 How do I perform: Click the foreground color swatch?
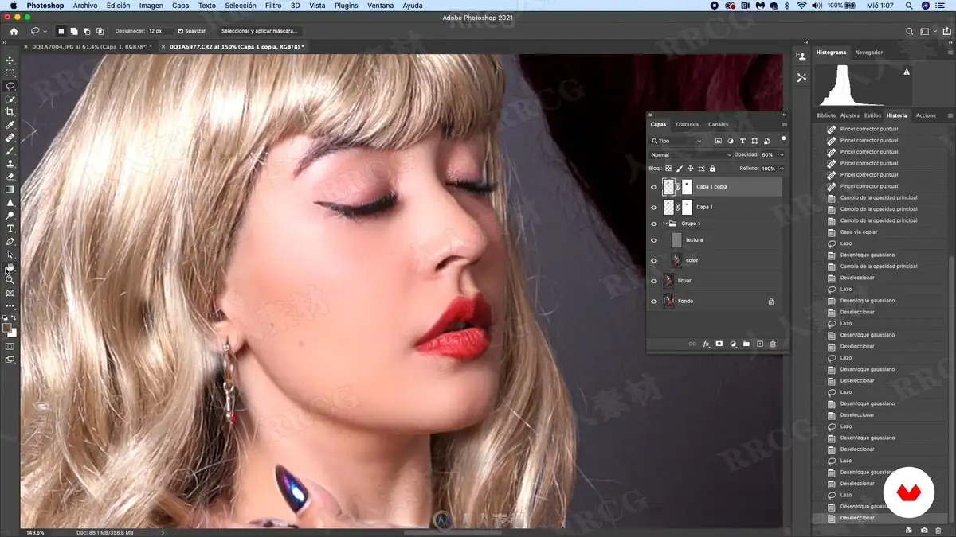(x=7, y=328)
